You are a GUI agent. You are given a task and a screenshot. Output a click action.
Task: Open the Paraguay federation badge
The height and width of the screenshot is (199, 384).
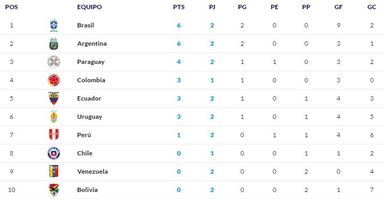pos(54,62)
